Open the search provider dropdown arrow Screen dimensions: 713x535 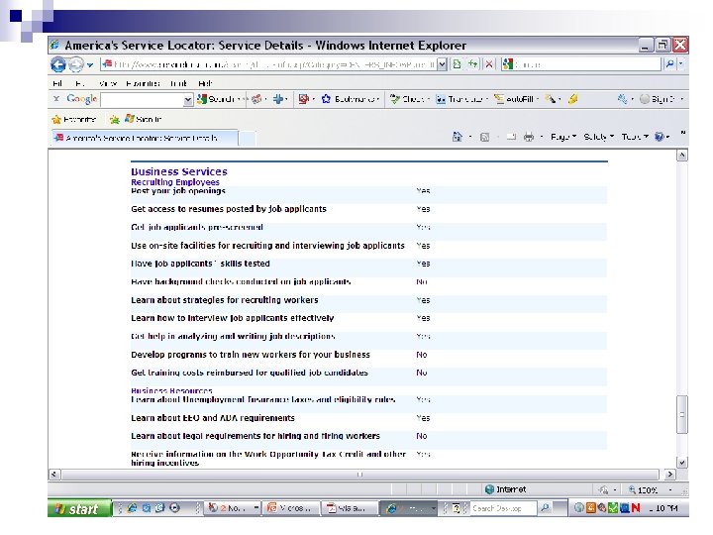(680, 64)
